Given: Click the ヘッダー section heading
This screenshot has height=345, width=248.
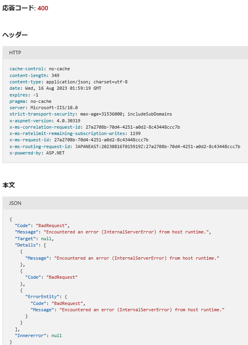Looking at the screenshot, I should click(15, 35).
